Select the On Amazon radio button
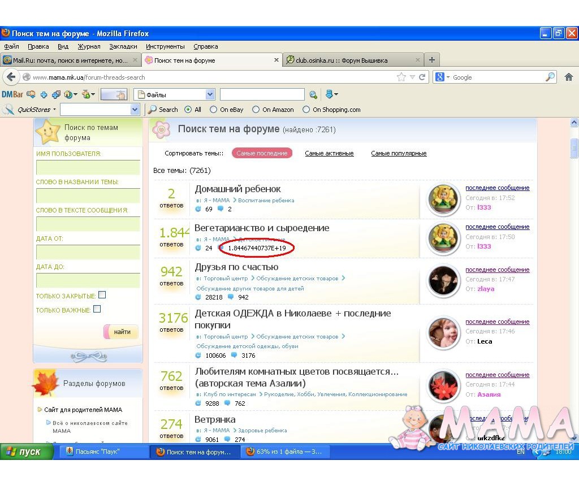The image size is (579, 486). click(x=256, y=110)
